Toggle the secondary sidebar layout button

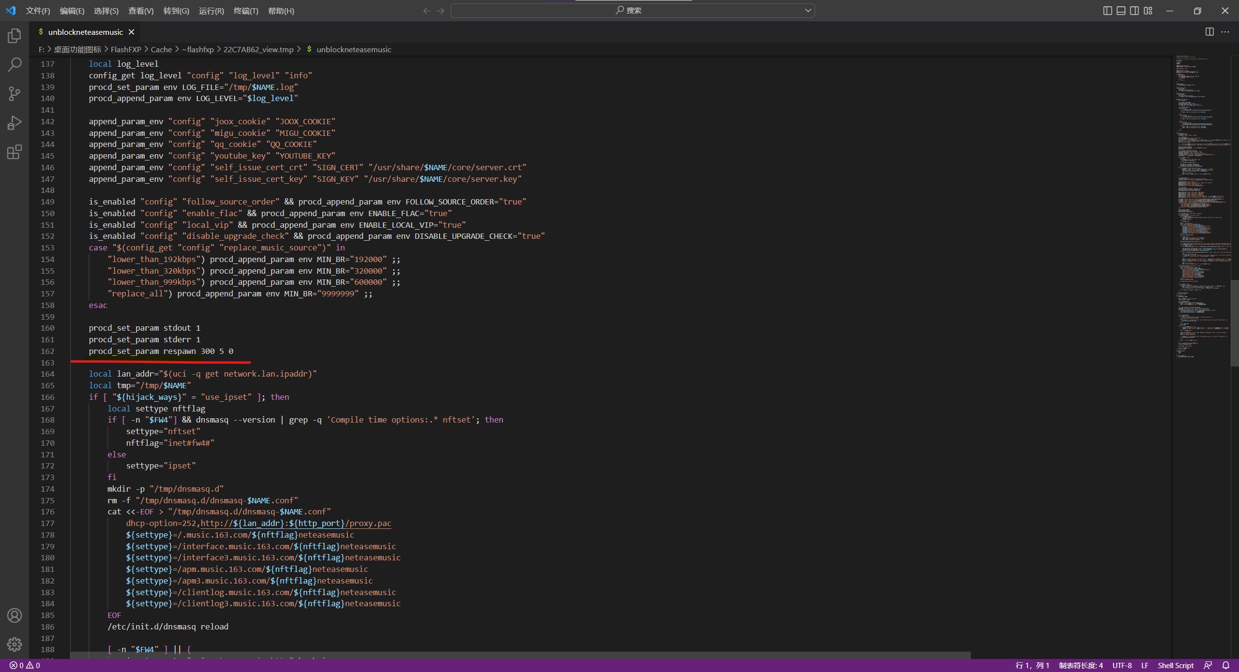(x=1134, y=11)
